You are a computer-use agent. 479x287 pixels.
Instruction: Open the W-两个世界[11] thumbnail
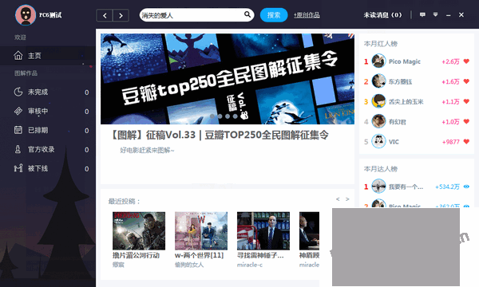click(x=201, y=231)
